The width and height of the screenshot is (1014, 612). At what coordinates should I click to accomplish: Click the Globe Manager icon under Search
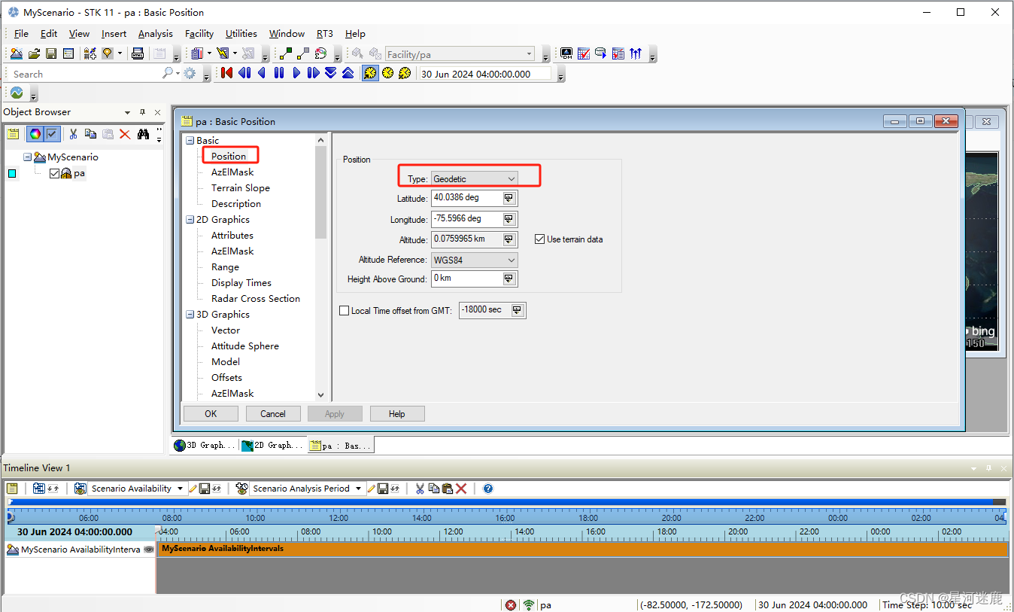pyautogui.click(x=17, y=93)
